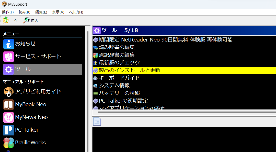Open the 読み(R) menu
The height and width of the screenshot is (152, 276).
(24, 12)
